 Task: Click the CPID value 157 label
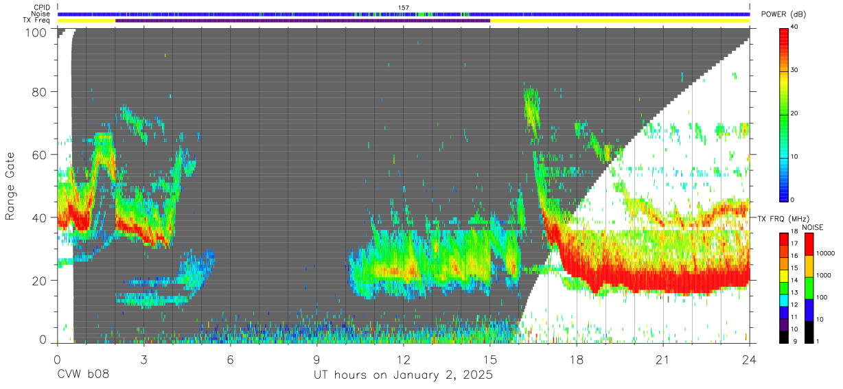[404, 8]
